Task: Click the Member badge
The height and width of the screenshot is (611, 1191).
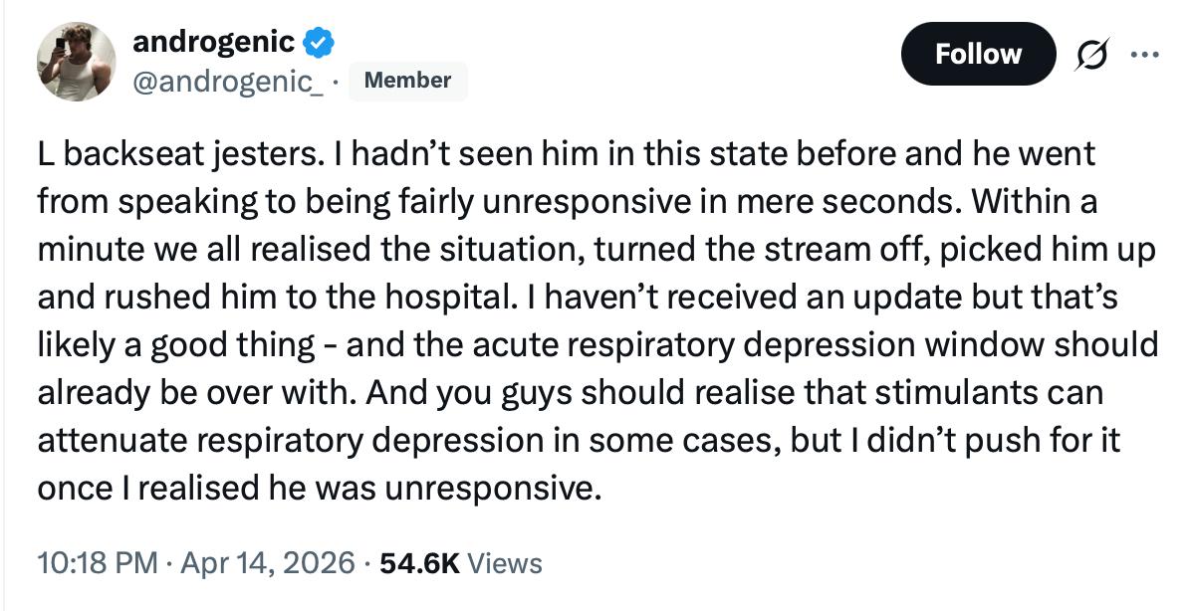Action: click(x=407, y=82)
